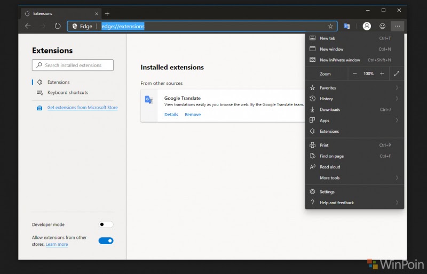Viewport: 427px width, 274px height.
Task: Expand Help and feedback chevron
Action: pyautogui.click(x=397, y=203)
